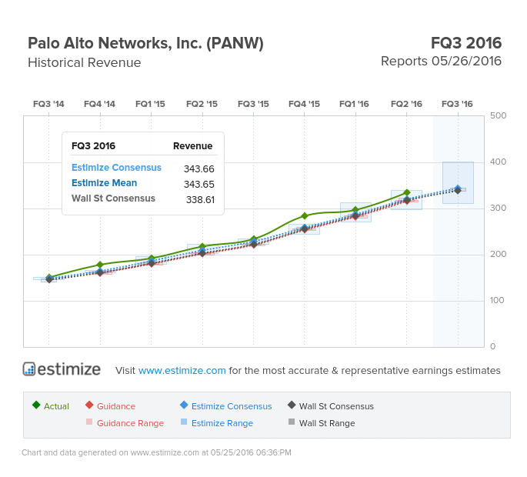This screenshot has height=477, width=527.
Task: Select the Wall St Consensus legend label
Action: tap(336, 406)
